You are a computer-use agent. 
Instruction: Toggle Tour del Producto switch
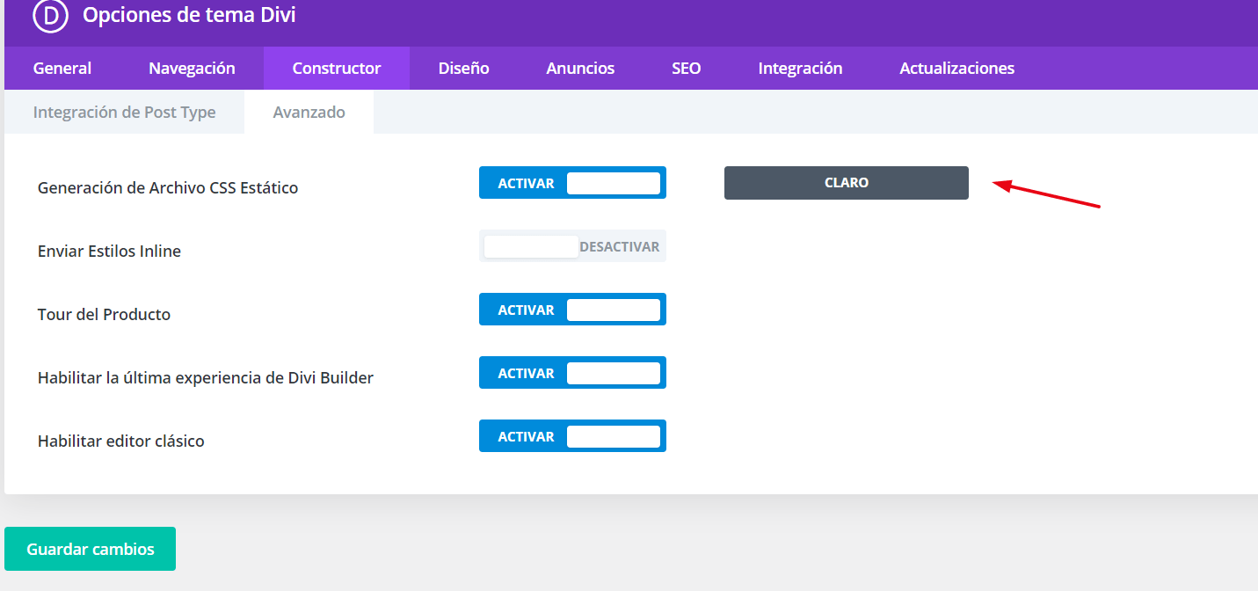coord(572,310)
